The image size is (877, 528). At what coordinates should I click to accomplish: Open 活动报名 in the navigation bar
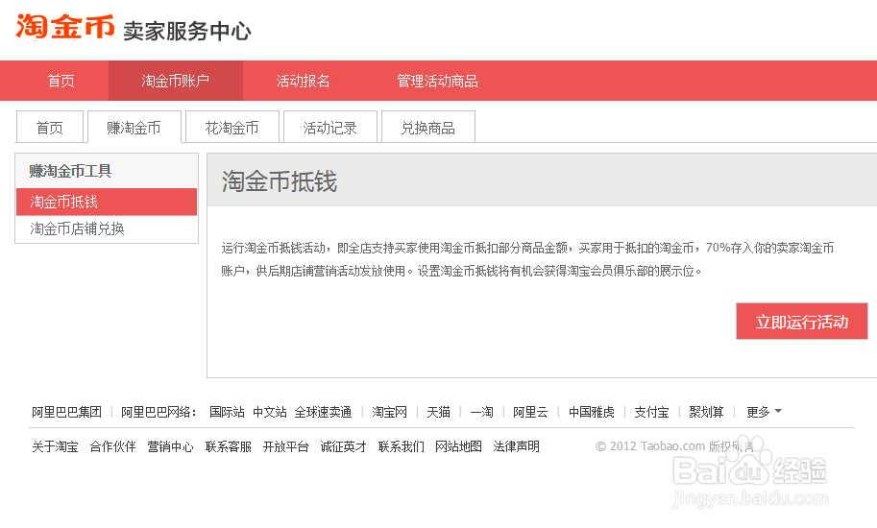point(303,81)
